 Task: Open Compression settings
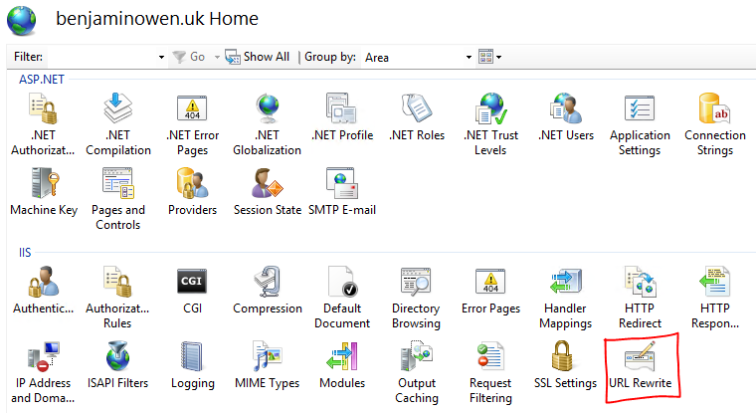coord(268,291)
